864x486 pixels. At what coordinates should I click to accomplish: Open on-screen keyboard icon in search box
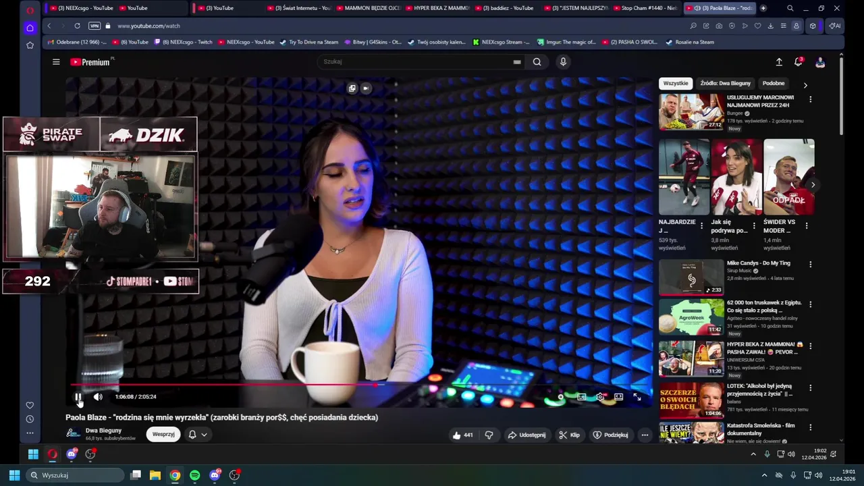pyautogui.click(x=517, y=62)
